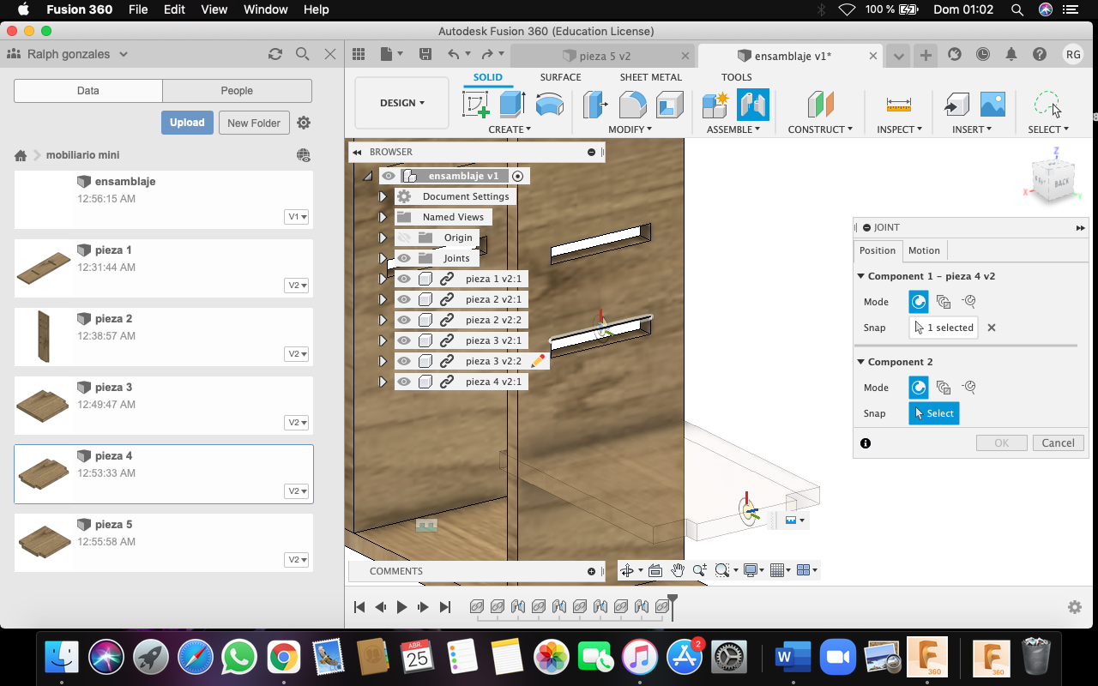Open version dropdown for pieza 4
Screen dimensions: 1098x686
[297, 491]
